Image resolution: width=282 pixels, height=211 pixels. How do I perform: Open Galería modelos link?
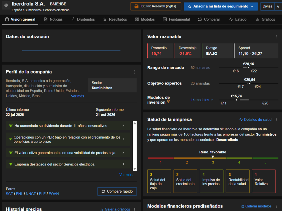click(256, 206)
